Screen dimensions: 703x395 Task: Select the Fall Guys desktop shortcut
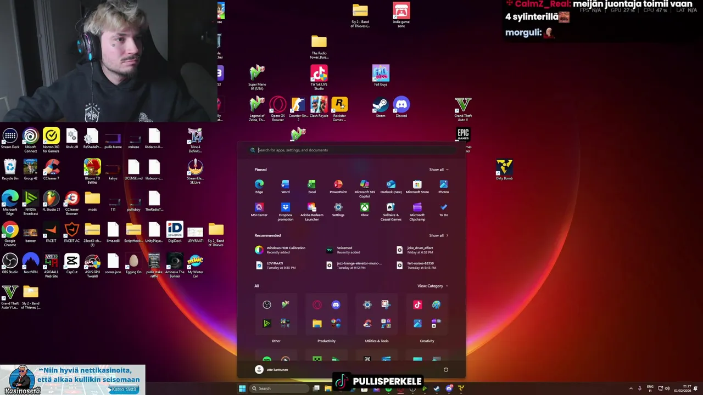point(381,76)
